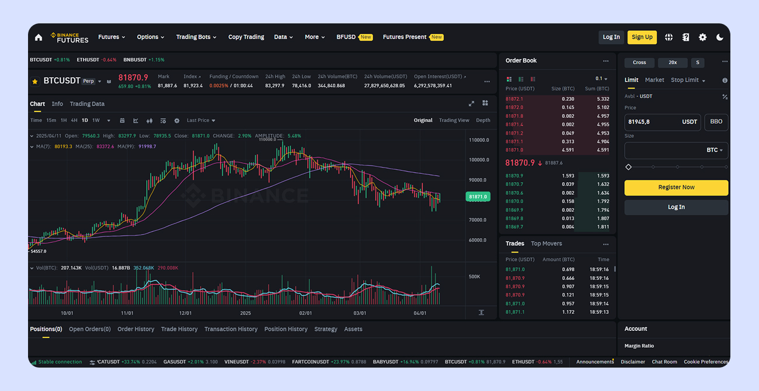
Task: Show both buys and sells in order book
Action: (x=509, y=79)
